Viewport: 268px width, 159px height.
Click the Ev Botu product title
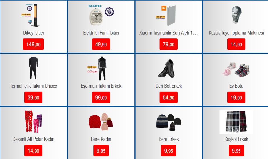(236, 86)
